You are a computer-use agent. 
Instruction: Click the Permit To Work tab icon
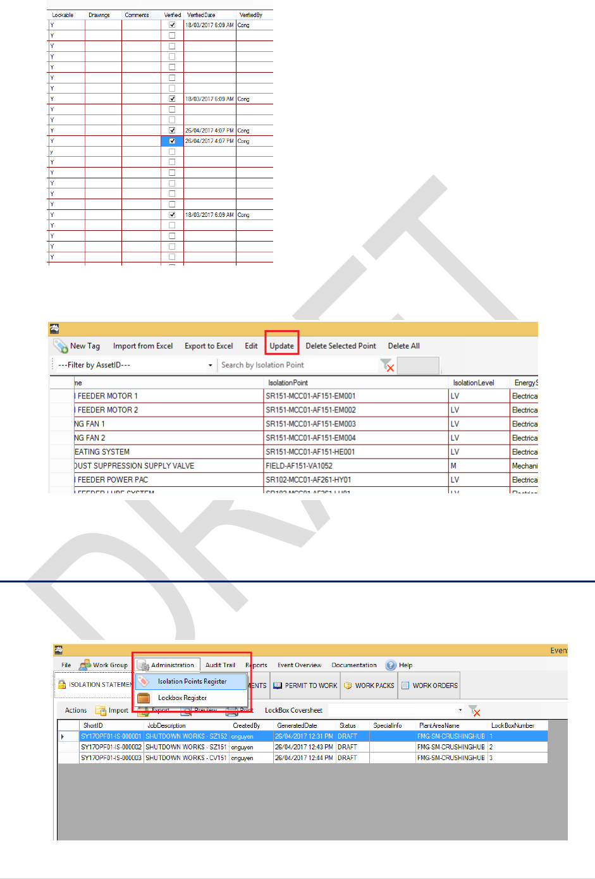(x=278, y=685)
